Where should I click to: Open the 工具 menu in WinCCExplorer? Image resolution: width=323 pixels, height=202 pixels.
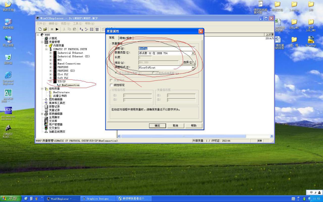point(77,23)
